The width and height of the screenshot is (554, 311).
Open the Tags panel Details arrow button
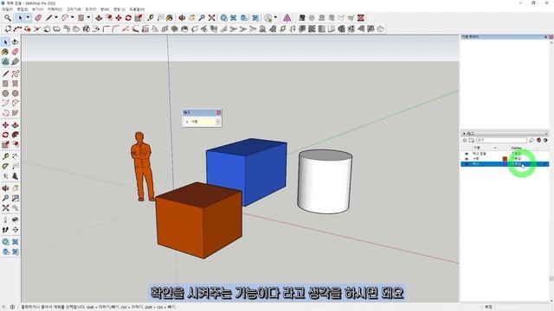tap(545, 140)
